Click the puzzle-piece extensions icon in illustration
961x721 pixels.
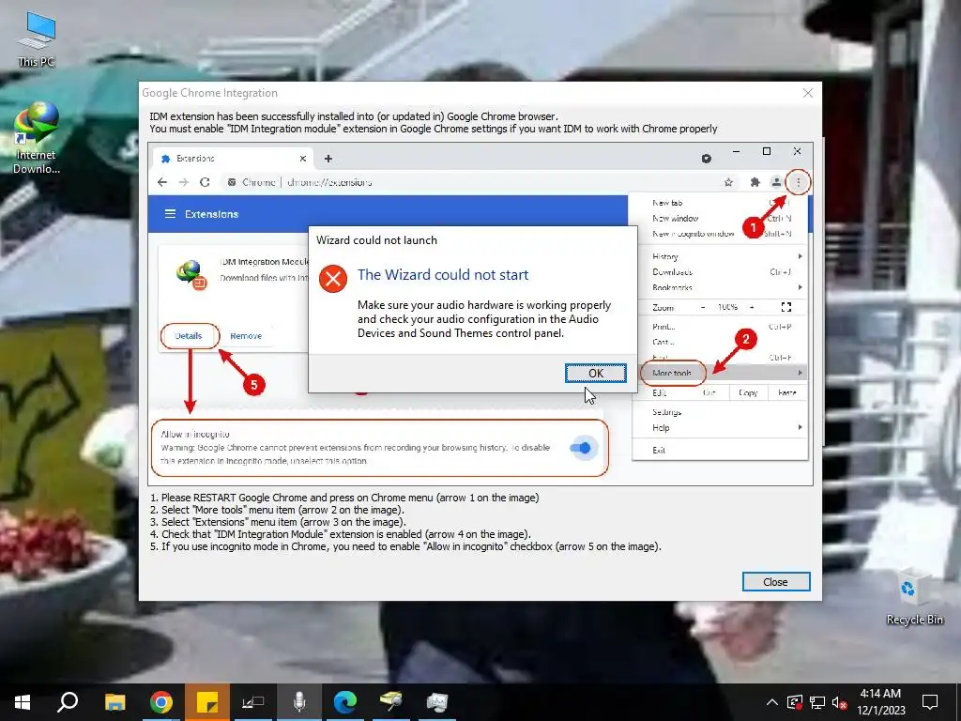(755, 182)
